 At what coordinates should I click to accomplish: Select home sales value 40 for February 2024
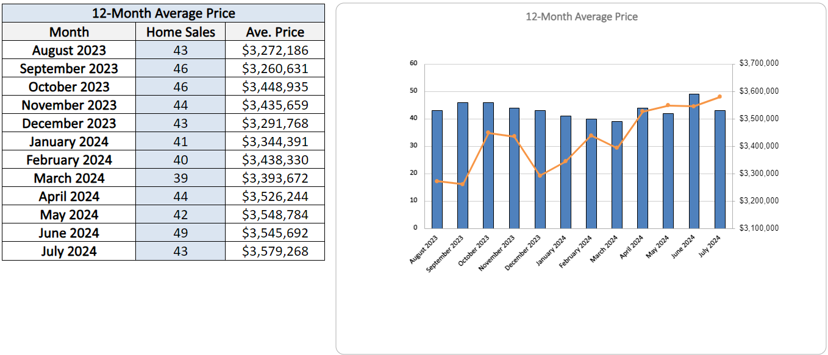click(x=180, y=160)
